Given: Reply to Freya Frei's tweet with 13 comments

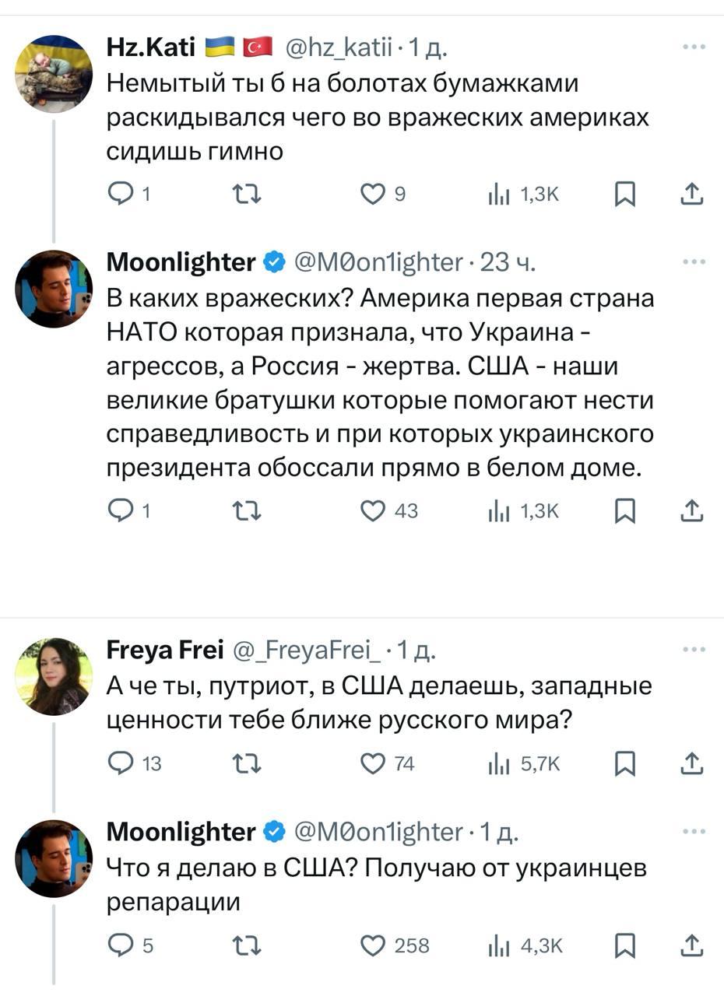Looking at the screenshot, I should (x=121, y=763).
